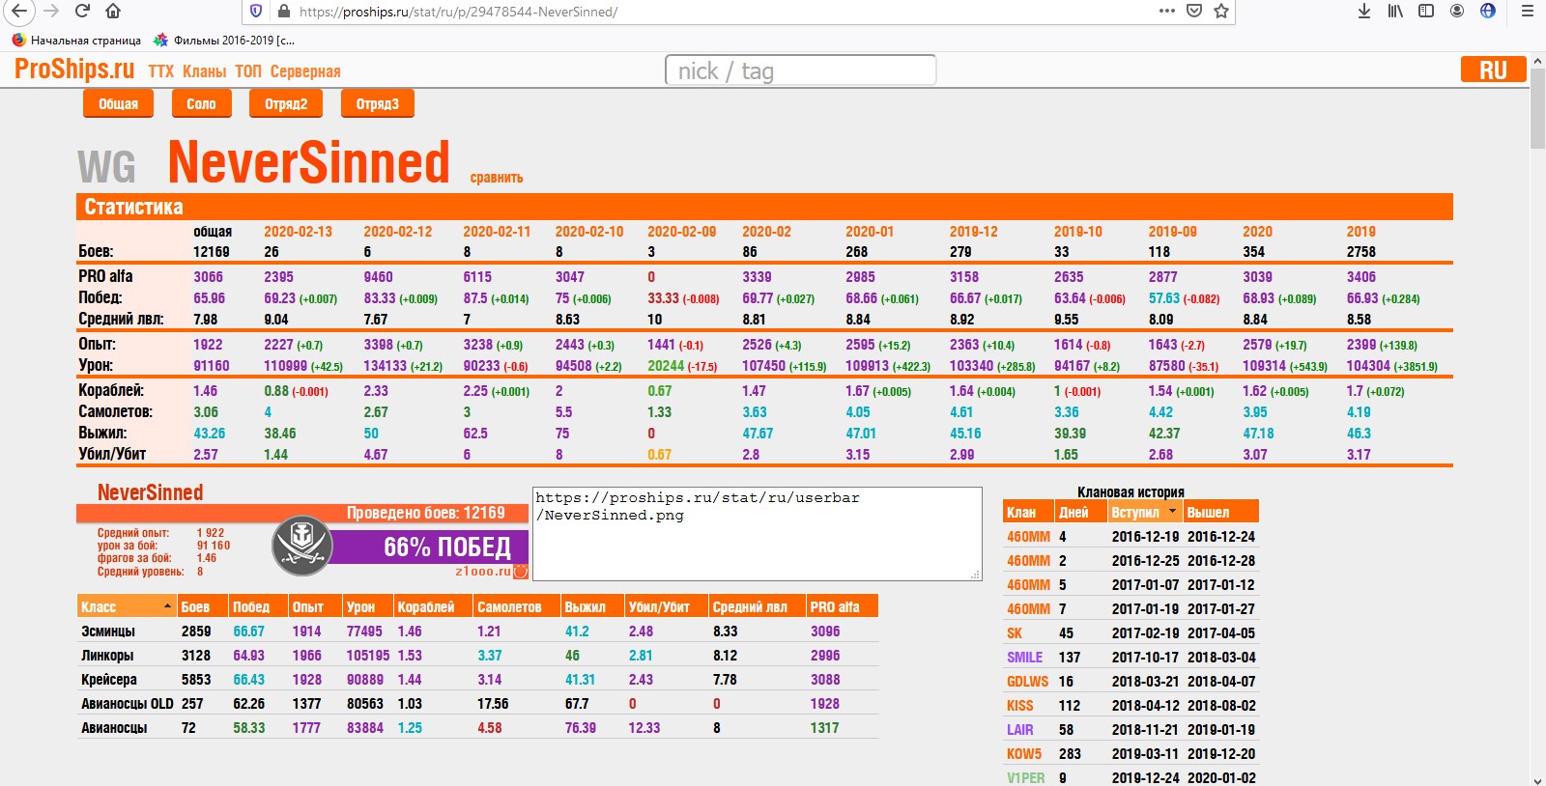Sort class table by PRO alfa
This screenshot has height=786, width=1546.
pos(835,606)
